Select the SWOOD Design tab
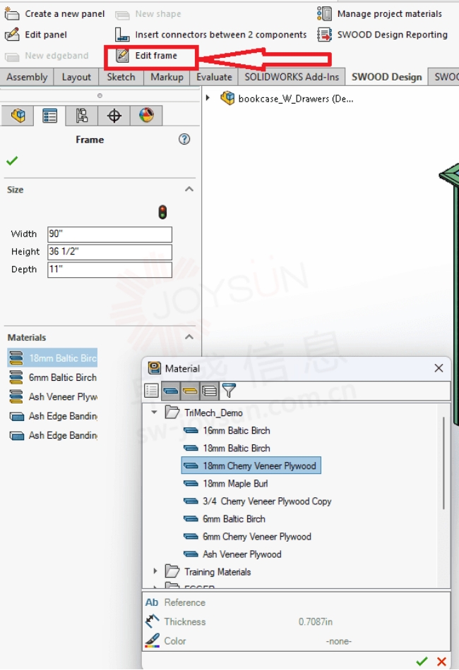The height and width of the screenshot is (670, 459). pos(387,77)
